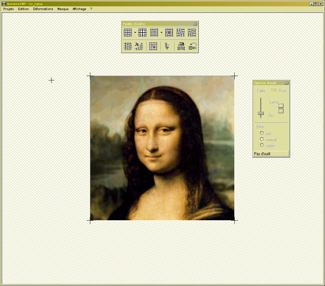Open the Projets menu
325x286 pixels.
tap(9, 9)
